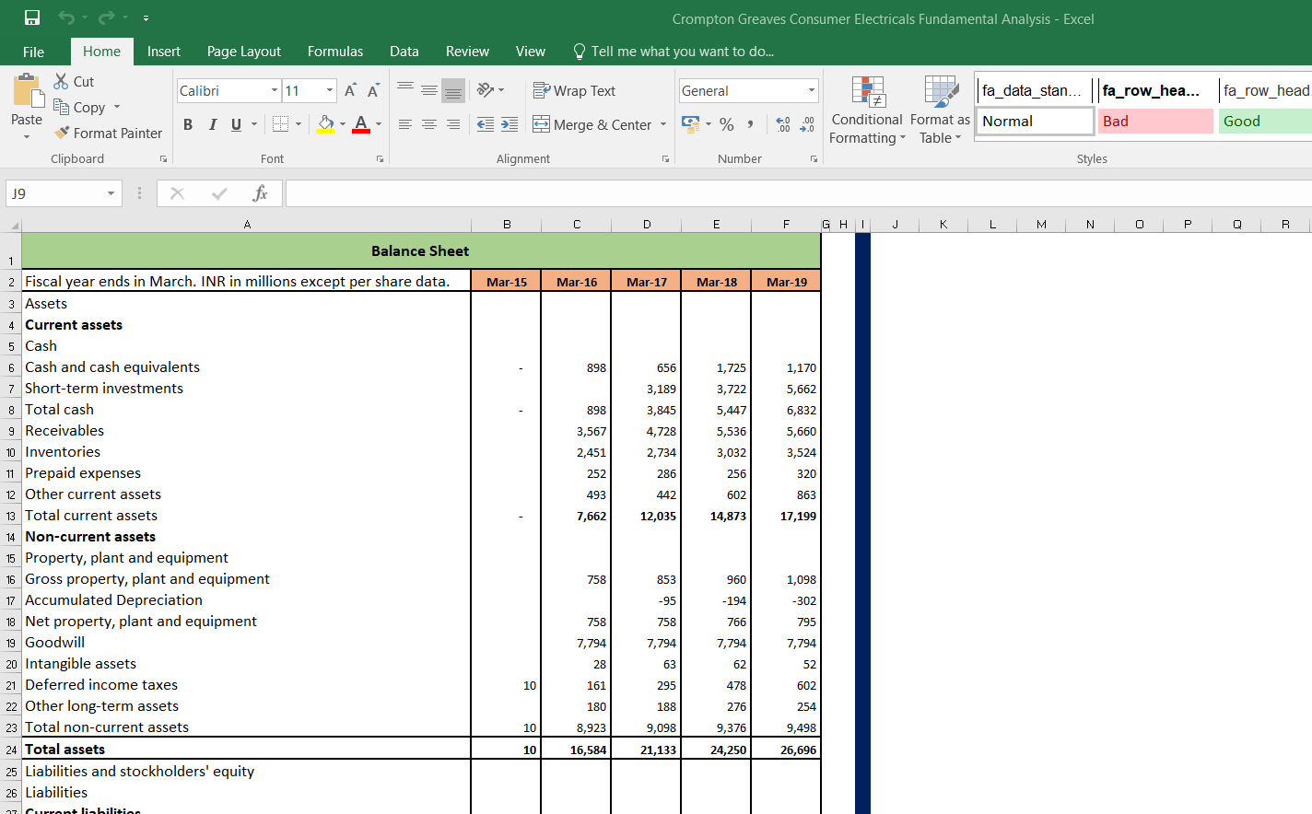The image size is (1312, 814).
Task: Click the Middle Align icon
Action: (x=429, y=90)
